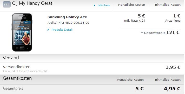Viewport: 185px width, 94px height.
Task: Click the Versandkosten label
Action: tap(17, 67)
